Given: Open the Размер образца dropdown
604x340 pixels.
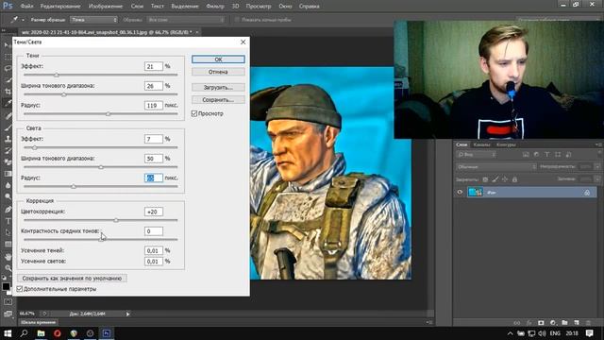Looking at the screenshot, I should pyautogui.click(x=93, y=20).
